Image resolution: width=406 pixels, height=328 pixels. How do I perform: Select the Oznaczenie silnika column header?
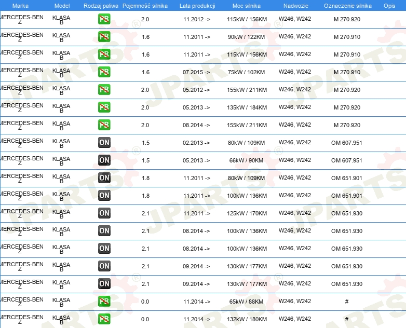pyautogui.click(x=347, y=6)
